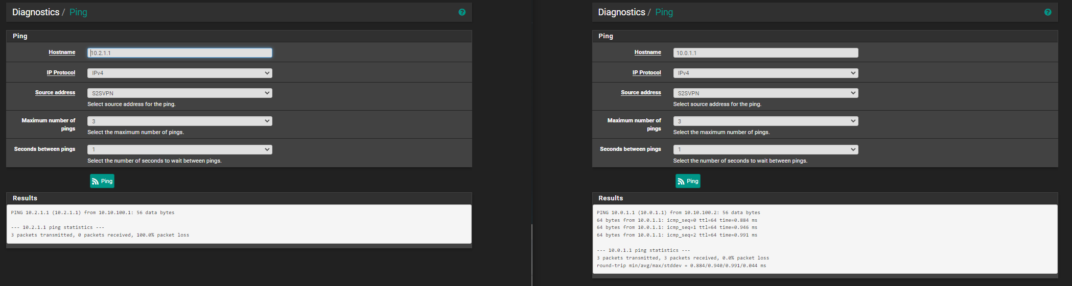Screen dimensions: 1072x286
Task: Open the Maximum number of pings dropdown, left panel
Action: (179, 121)
